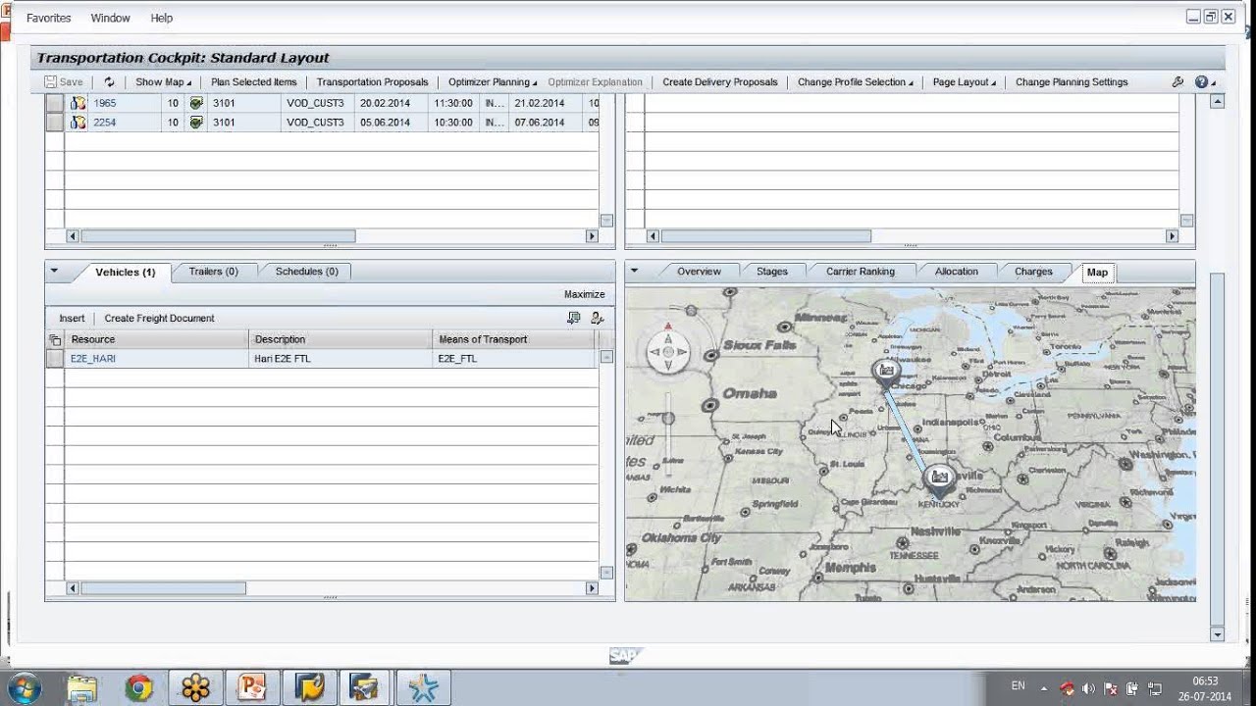Viewport: 1256px width, 706px height.
Task: Click select-all icon in Resource table header
Action: pos(55,339)
